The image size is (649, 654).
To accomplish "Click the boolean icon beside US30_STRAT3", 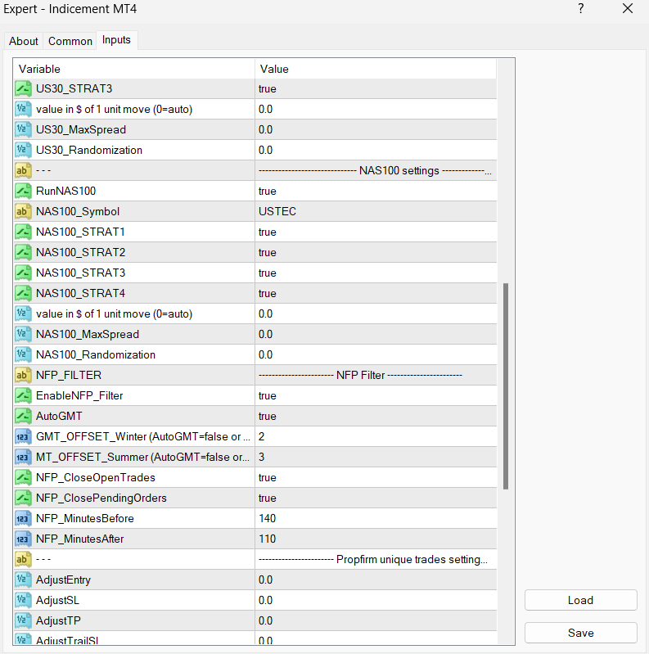I will coord(24,88).
